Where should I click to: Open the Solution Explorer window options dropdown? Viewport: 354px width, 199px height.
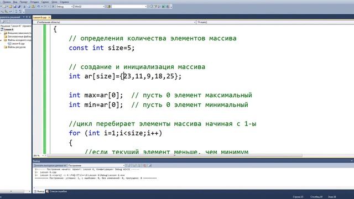(x=24, y=17)
